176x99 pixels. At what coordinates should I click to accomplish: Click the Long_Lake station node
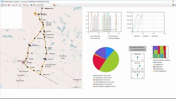point(43,23)
